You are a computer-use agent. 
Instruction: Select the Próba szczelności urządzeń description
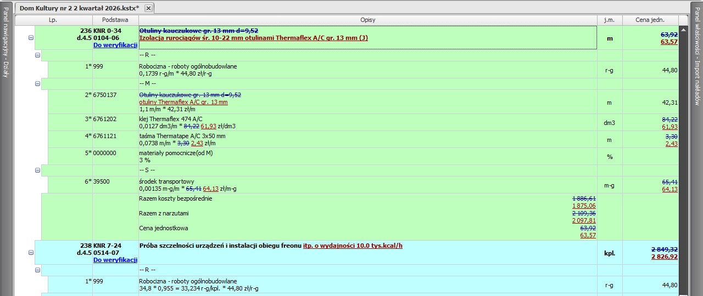[x=271, y=246]
